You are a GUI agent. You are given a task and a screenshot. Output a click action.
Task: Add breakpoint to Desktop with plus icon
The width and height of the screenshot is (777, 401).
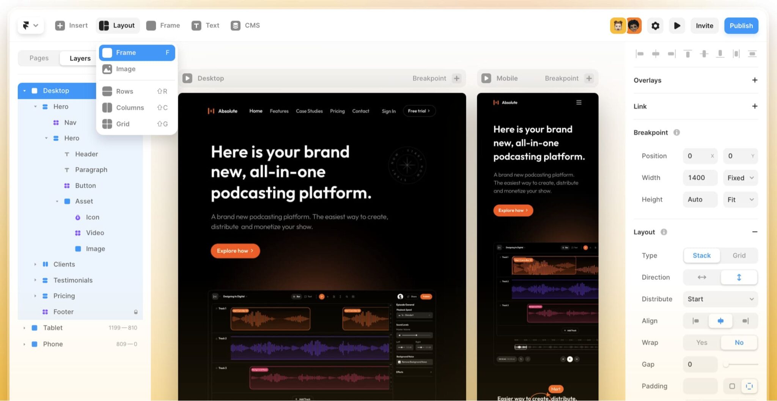[457, 78]
